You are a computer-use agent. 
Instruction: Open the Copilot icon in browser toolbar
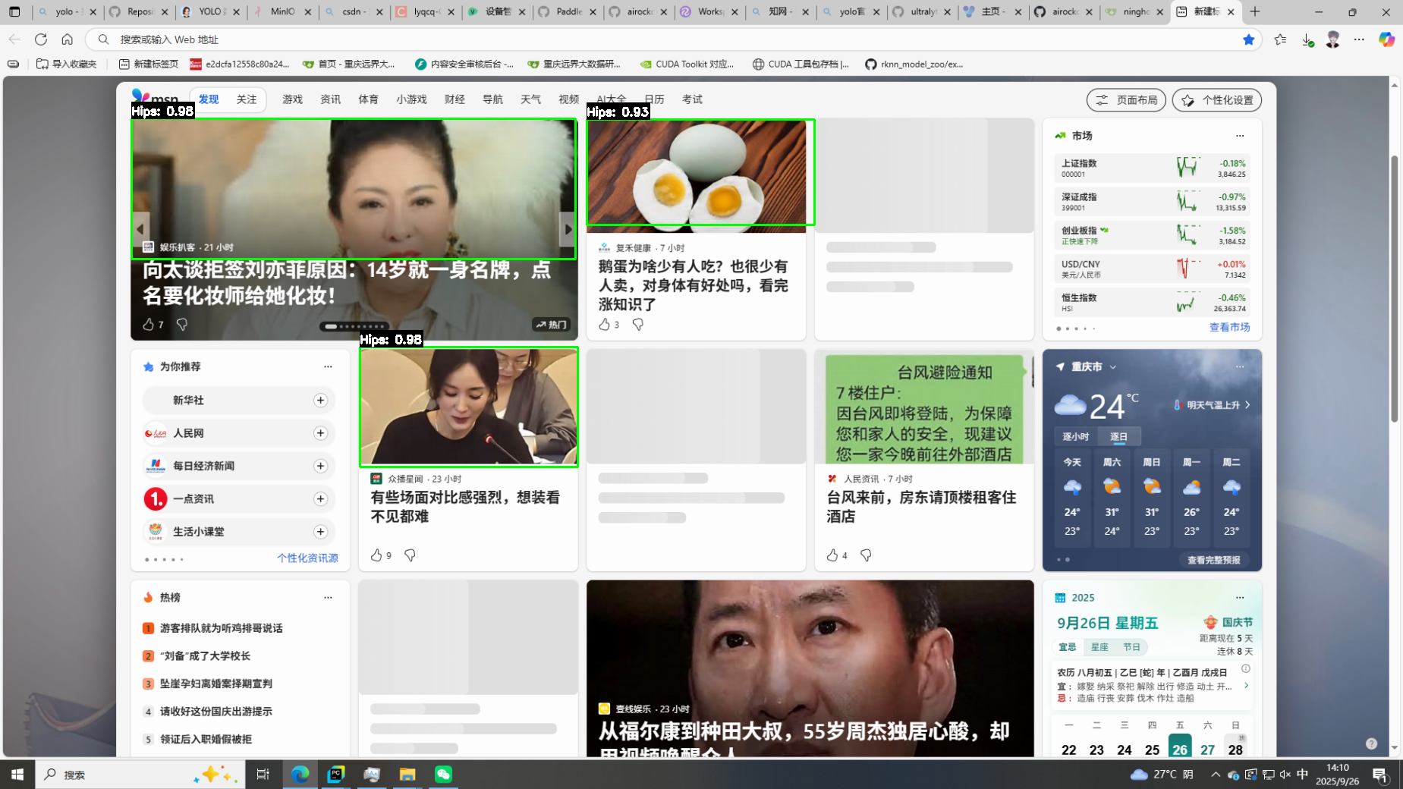click(1386, 39)
